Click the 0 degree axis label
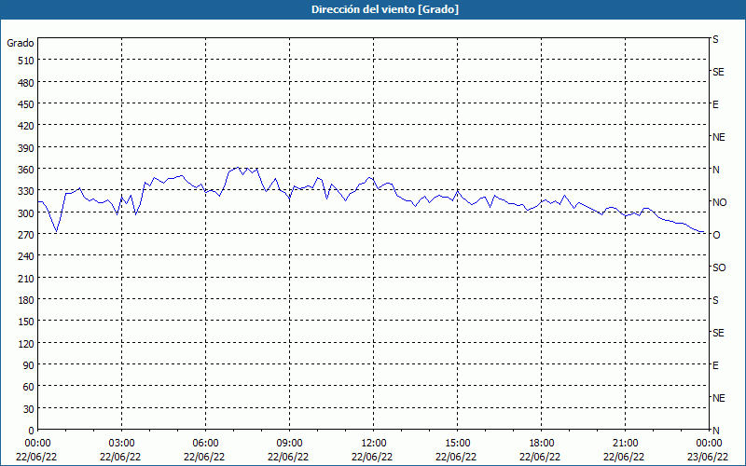Image resolution: width=746 pixels, height=466 pixels. 32,431
